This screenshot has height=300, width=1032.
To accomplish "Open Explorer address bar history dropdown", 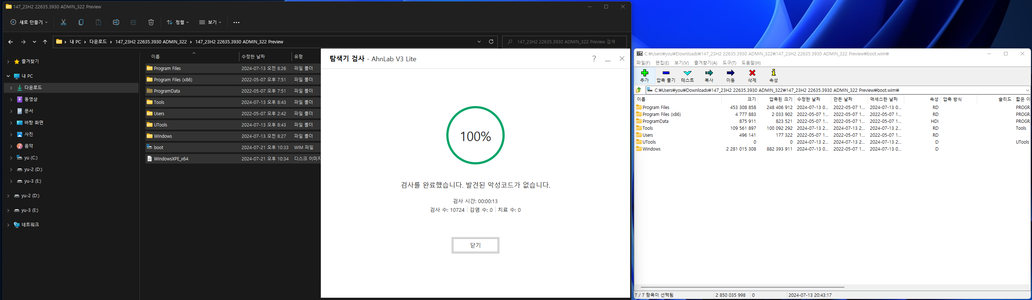I will (x=479, y=42).
